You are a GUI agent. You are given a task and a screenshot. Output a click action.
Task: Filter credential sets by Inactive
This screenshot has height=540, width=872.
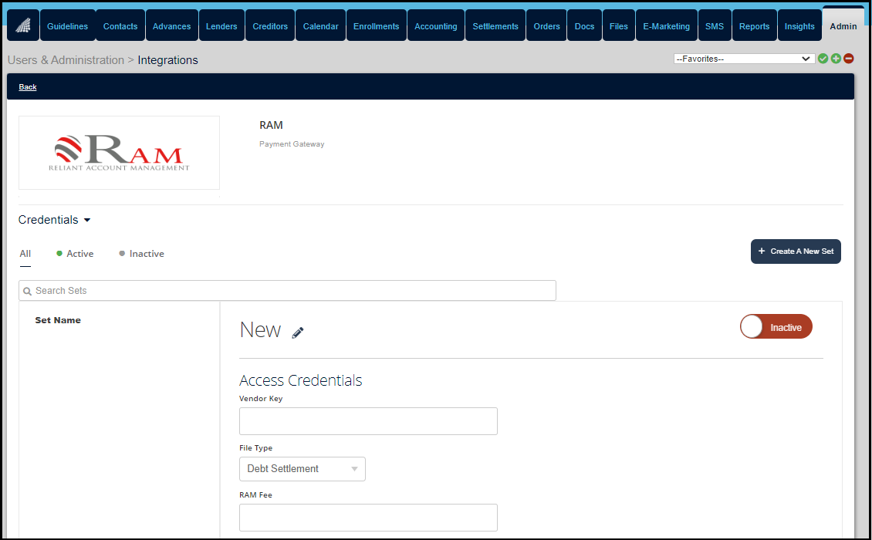tap(141, 254)
